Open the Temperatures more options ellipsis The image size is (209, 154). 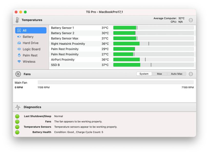pos(191,20)
